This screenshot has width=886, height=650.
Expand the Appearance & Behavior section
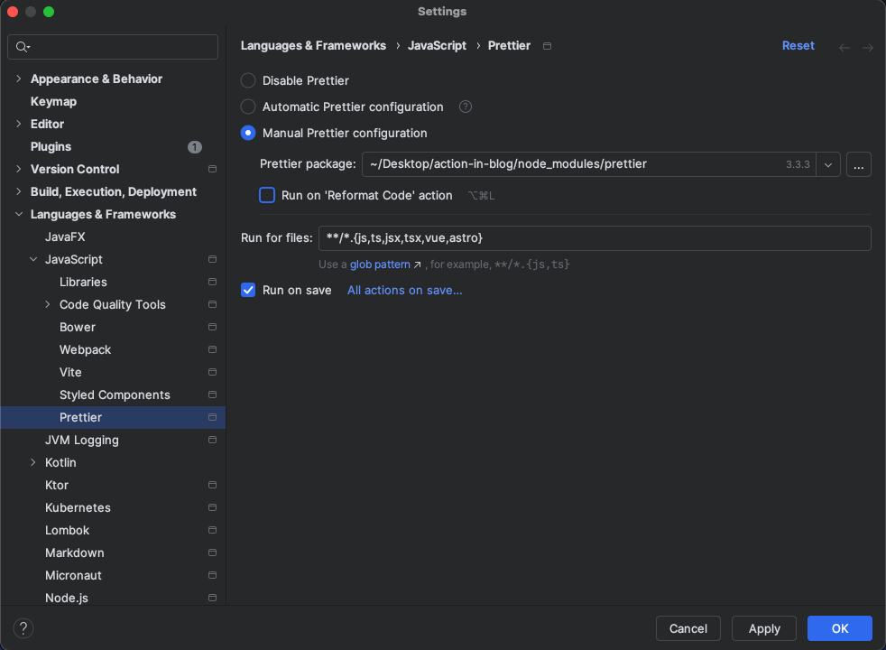click(x=19, y=79)
